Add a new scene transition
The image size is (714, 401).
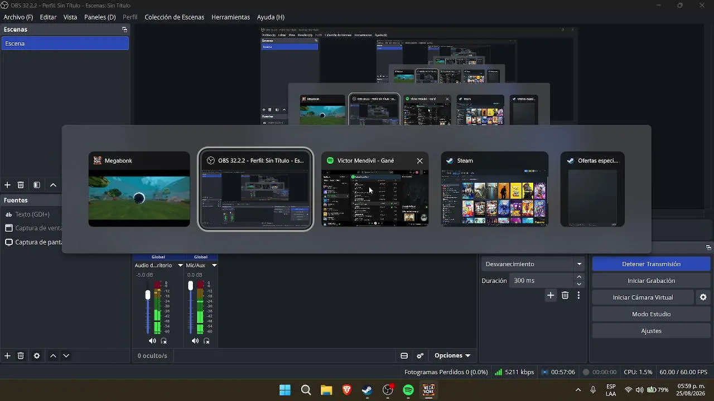coord(551,296)
